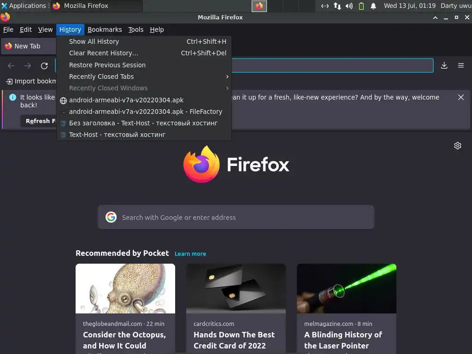Open the View menu

pos(45,29)
